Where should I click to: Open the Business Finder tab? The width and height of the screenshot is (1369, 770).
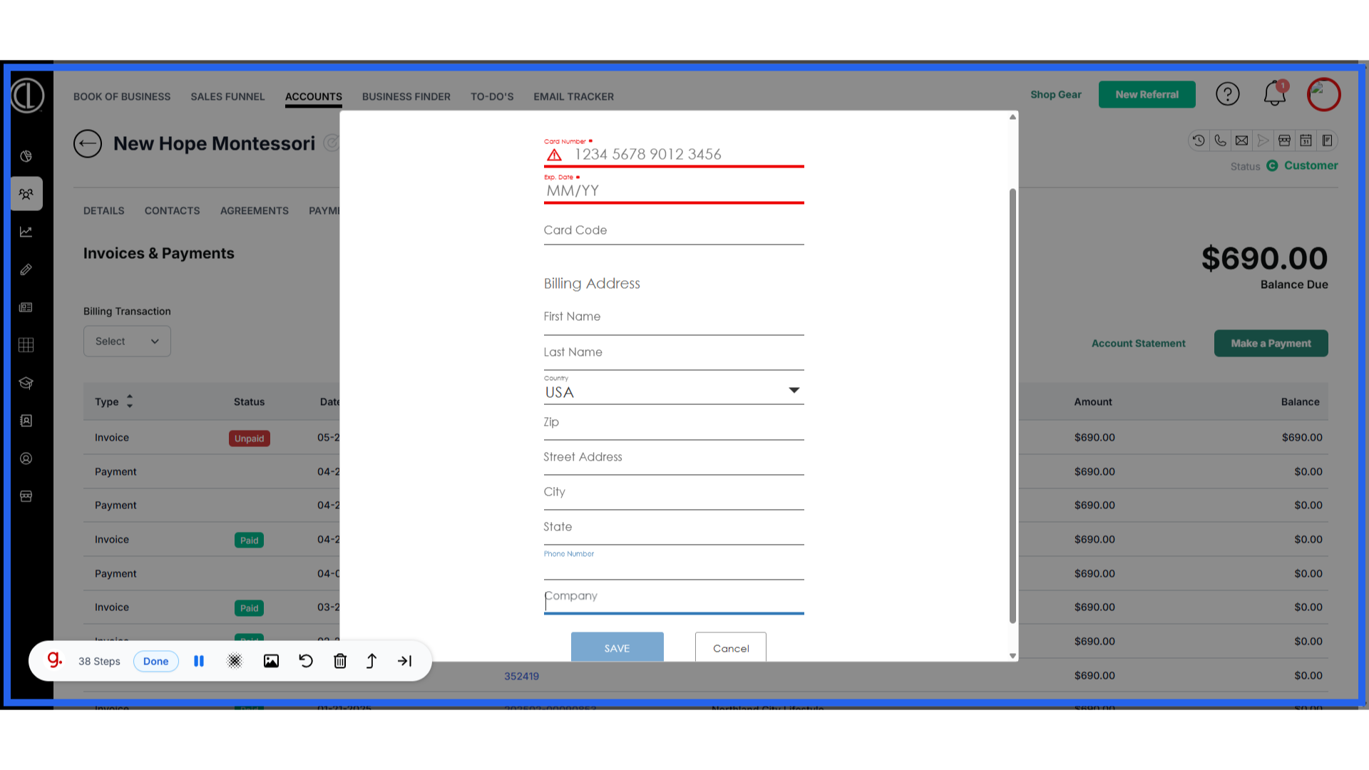pyautogui.click(x=406, y=96)
